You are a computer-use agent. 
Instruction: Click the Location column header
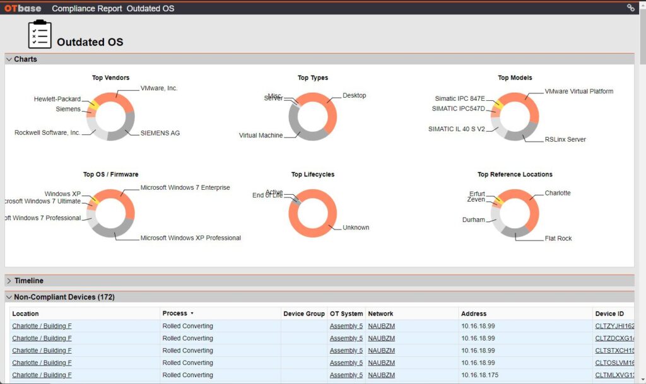pos(25,313)
